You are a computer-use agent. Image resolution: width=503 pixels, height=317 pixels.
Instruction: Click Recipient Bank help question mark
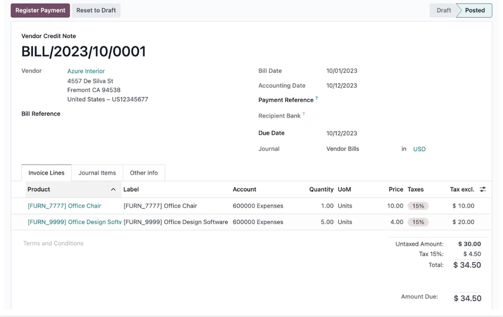click(303, 114)
